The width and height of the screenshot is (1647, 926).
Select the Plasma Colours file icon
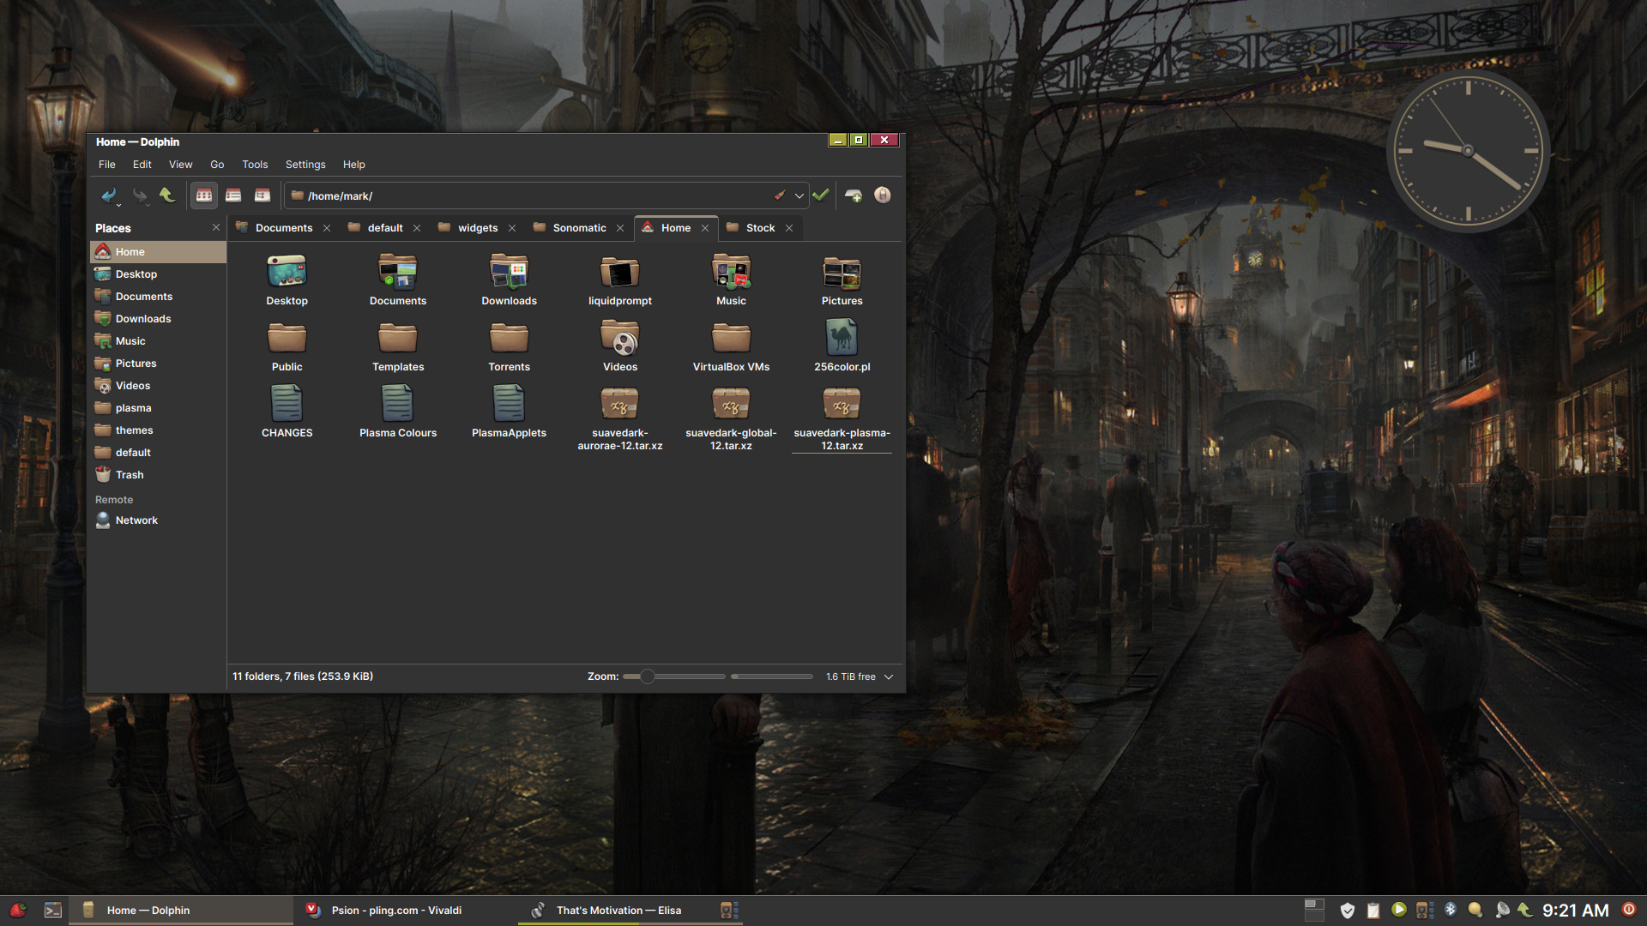click(x=398, y=403)
